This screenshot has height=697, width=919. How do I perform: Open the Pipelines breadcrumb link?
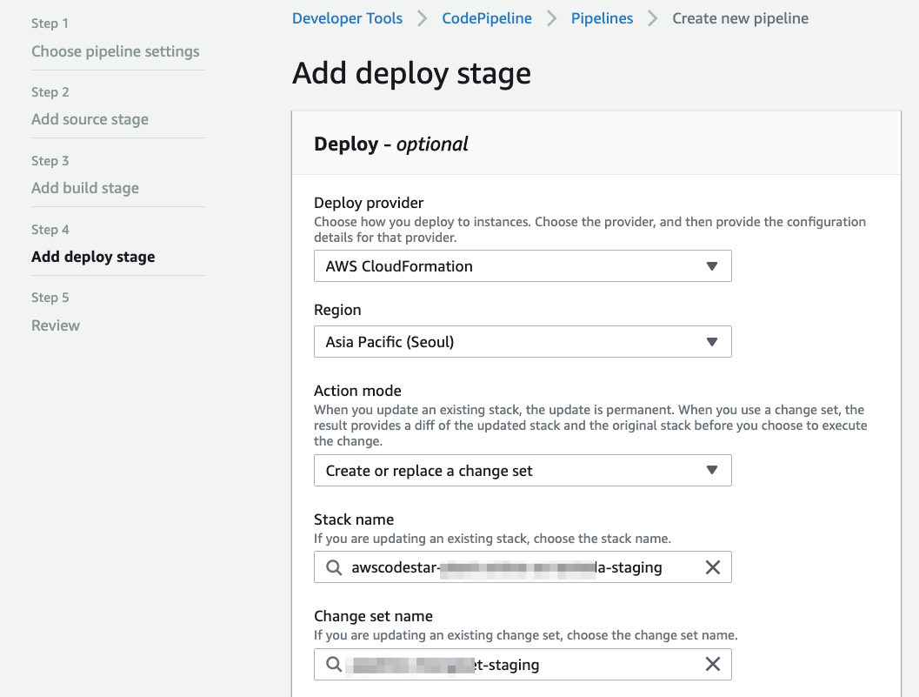coord(602,18)
